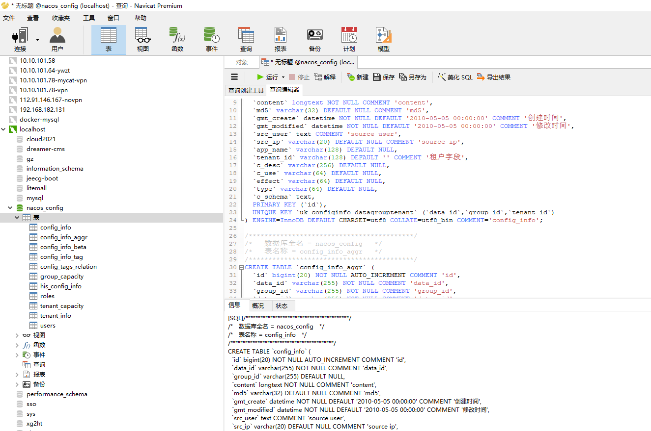Switch to 查询创建工具 tab
The height and width of the screenshot is (431, 651).
(x=246, y=90)
